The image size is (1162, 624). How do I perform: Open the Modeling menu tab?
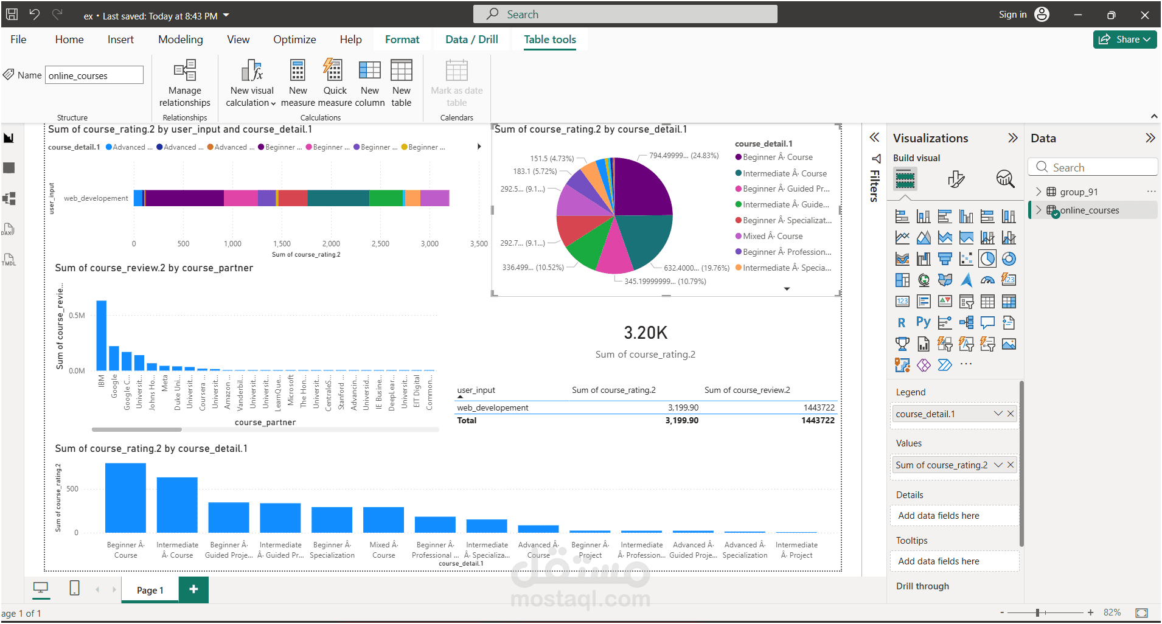[180, 39]
